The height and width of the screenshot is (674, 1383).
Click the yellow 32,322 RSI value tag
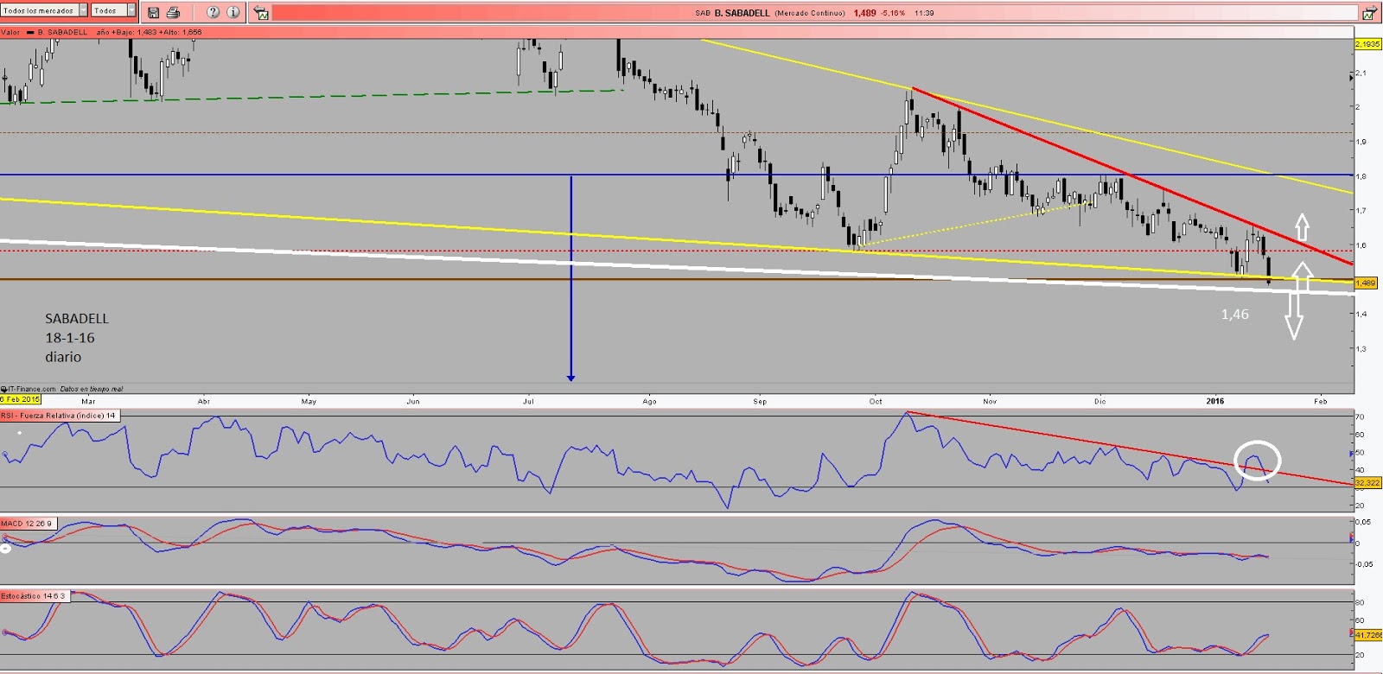tap(1367, 483)
